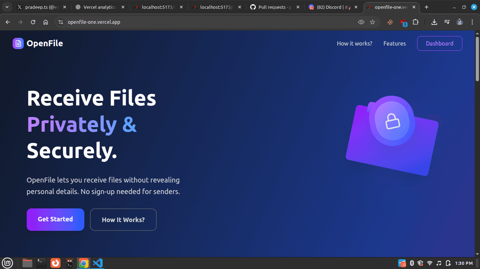Viewport: 480px width, 269px height.
Task: Open the VS Code taskbar icon
Action: tap(97, 263)
